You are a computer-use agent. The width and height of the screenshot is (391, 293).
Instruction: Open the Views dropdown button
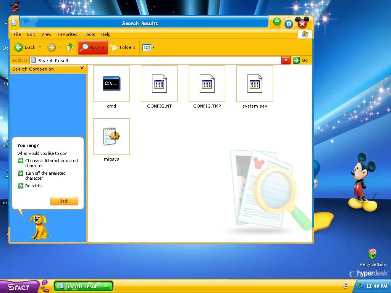[x=149, y=47]
